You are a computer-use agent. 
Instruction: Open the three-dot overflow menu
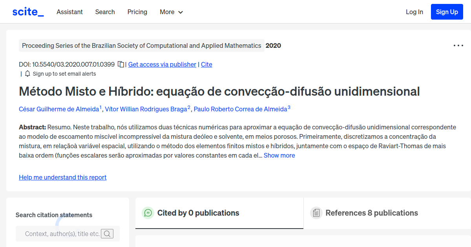point(458,45)
